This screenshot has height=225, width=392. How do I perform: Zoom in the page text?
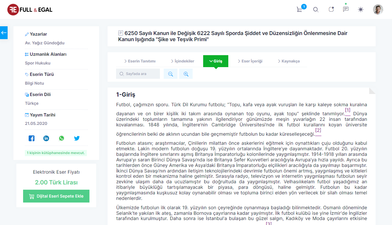(x=186, y=74)
